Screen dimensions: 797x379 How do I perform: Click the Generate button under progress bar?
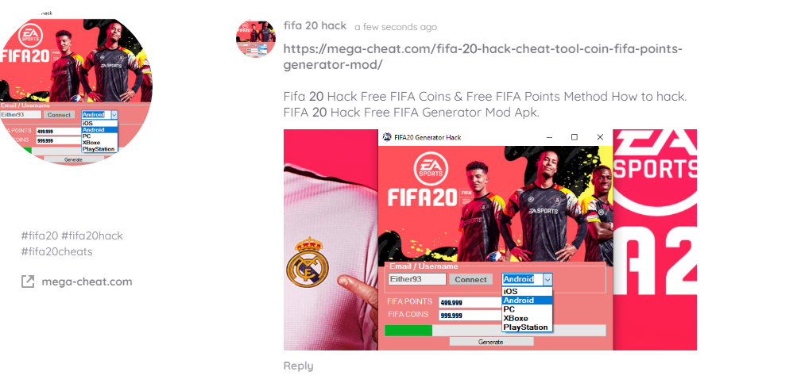(x=491, y=342)
